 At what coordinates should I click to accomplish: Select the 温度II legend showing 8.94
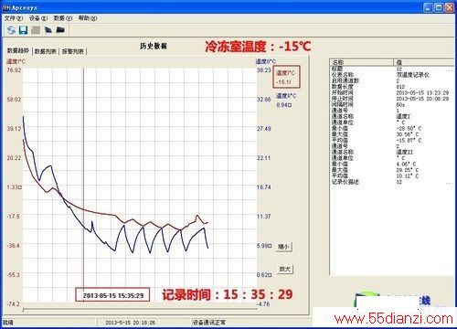click(286, 101)
